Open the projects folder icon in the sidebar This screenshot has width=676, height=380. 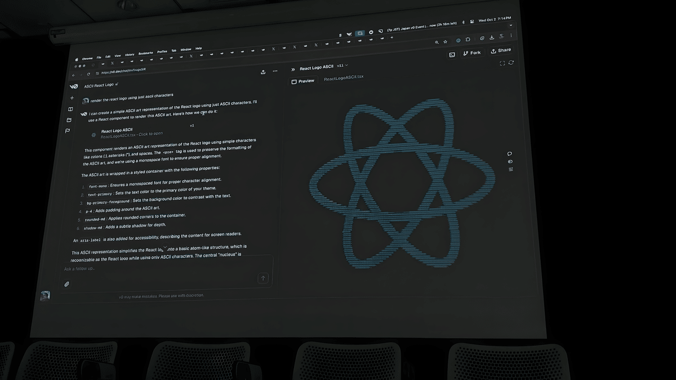click(69, 120)
